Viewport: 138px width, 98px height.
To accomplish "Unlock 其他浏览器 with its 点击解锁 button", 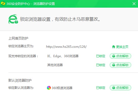I will coord(120,65).
